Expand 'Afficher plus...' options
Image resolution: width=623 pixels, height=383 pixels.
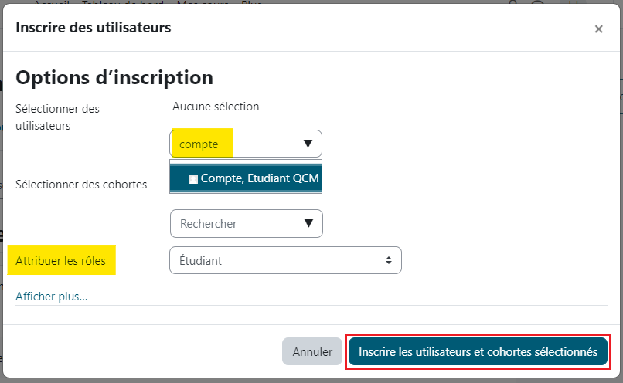(x=52, y=296)
